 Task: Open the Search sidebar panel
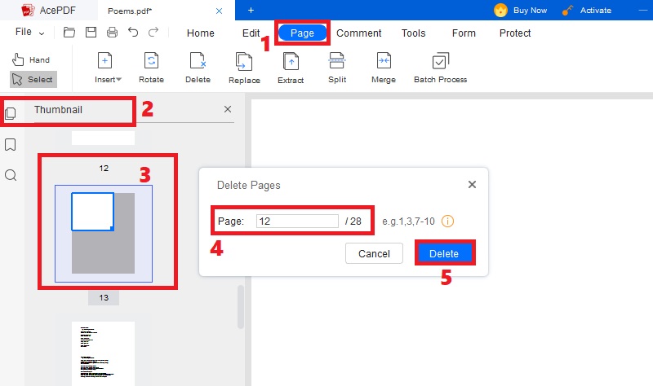(11, 175)
